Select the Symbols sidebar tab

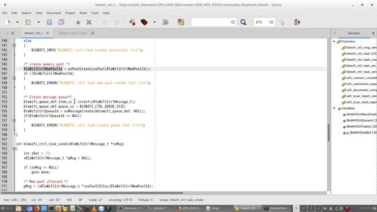[353, 33]
